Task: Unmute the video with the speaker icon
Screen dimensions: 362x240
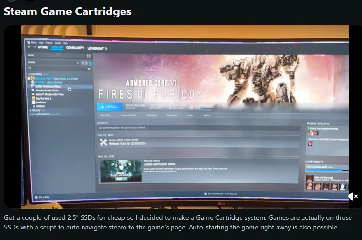Action: click(353, 196)
